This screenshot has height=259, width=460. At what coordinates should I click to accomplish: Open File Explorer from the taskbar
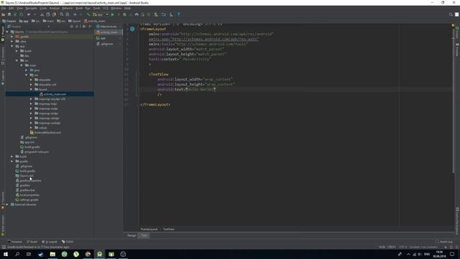click(52, 254)
